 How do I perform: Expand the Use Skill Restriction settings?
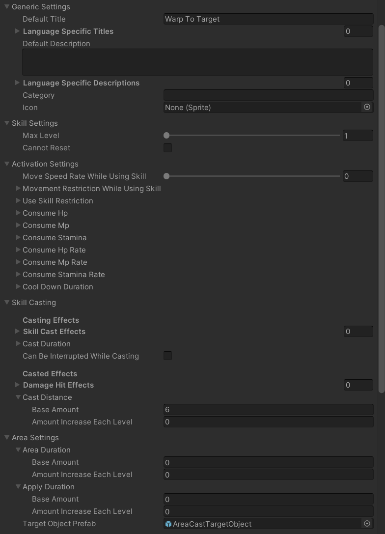(x=18, y=200)
